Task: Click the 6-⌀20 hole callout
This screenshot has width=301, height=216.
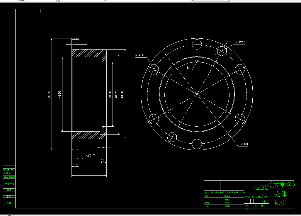Action: 140,55
